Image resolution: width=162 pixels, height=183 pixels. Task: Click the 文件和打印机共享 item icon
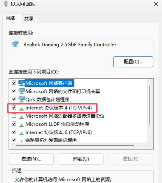click(x=21, y=91)
